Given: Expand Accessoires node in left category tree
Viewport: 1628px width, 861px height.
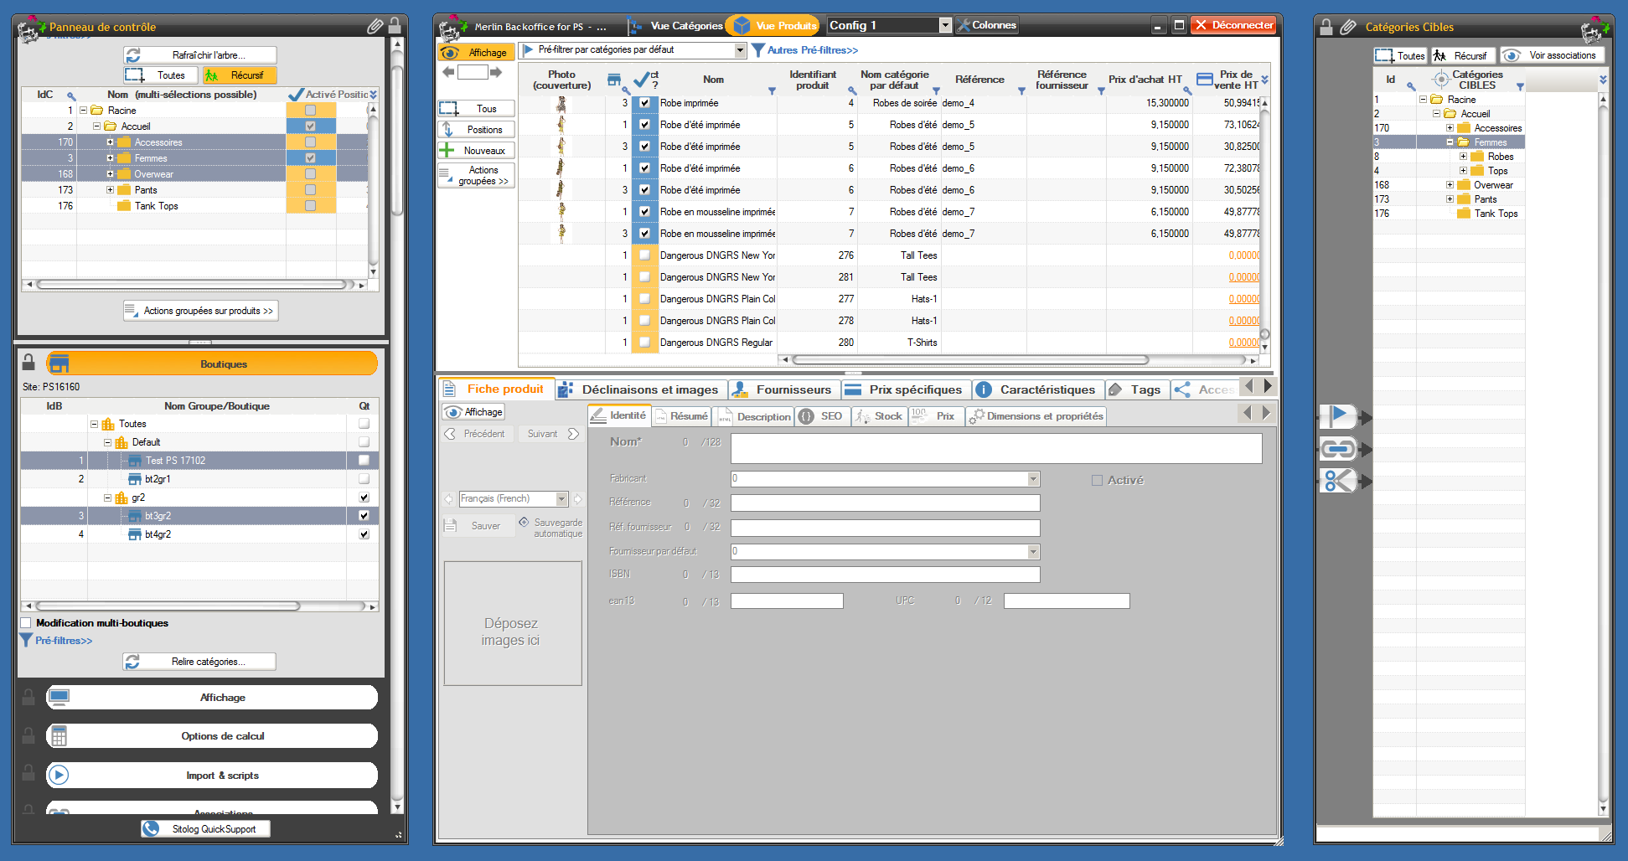Looking at the screenshot, I should (110, 142).
